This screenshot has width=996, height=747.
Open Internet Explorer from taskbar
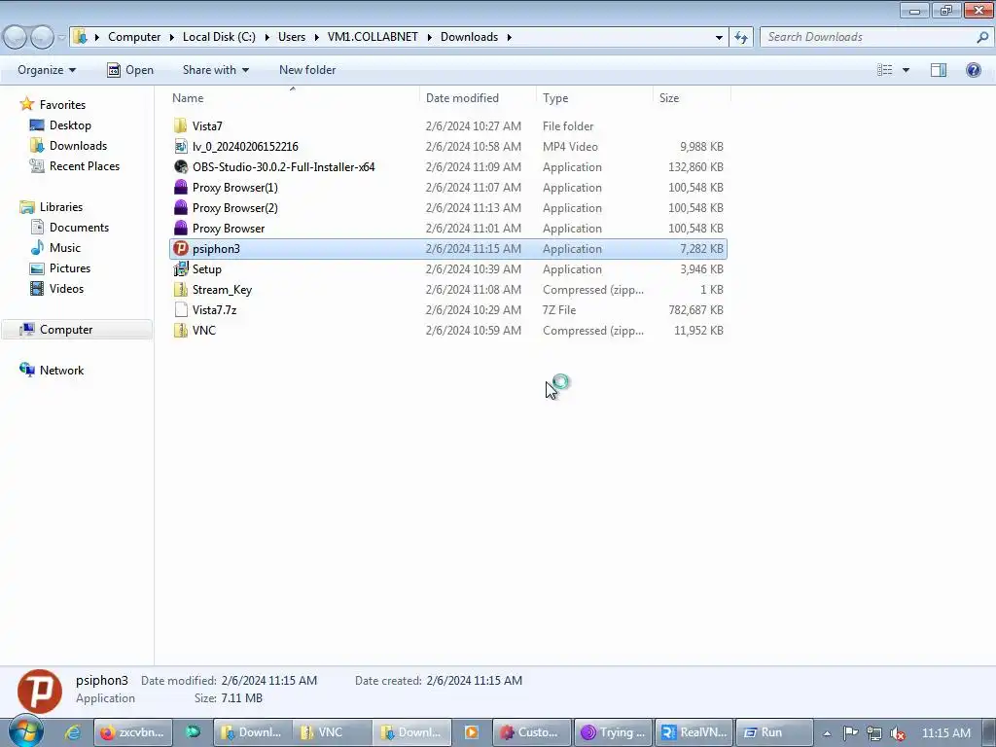coord(72,732)
